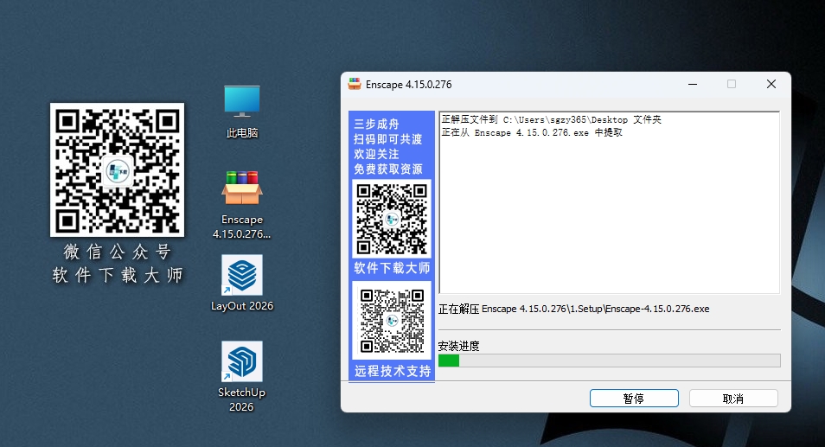The image size is (825, 447).
Task: Pause extraction with the 暂停 button
Action: (634, 398)
